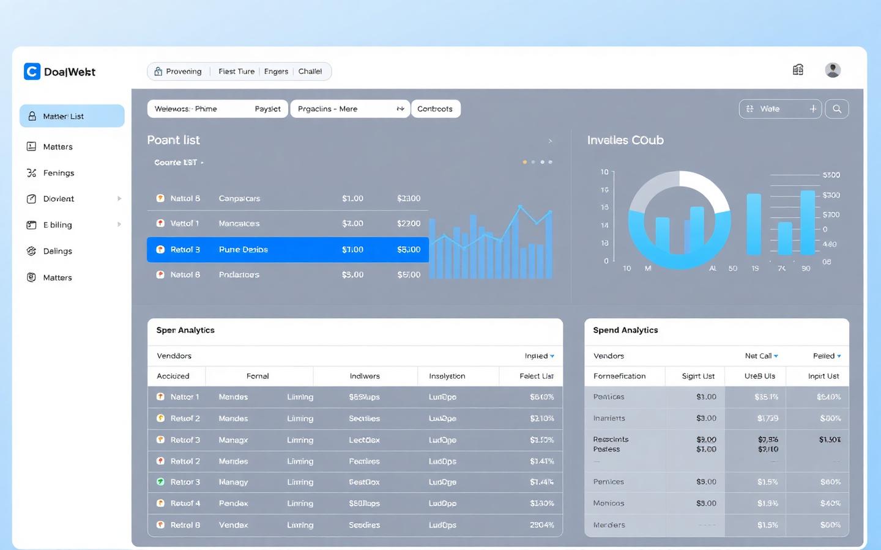Click the grid icon beside Wate
Viewport: 881px width, 550px height.
point(750,109)
